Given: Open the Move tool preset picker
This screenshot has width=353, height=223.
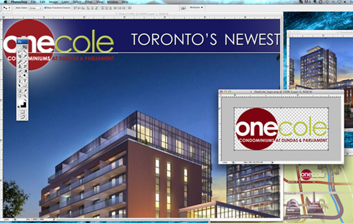Looking at the screenshot, I should click(9, 8).
